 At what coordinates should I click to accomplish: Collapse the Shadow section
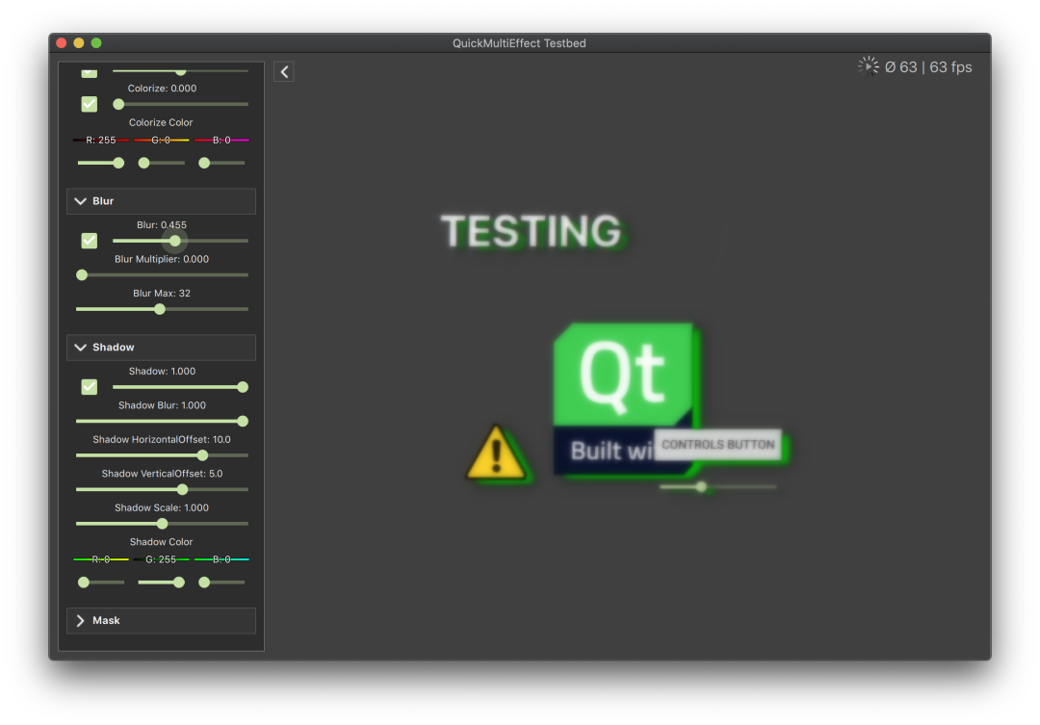pos(161,347)
